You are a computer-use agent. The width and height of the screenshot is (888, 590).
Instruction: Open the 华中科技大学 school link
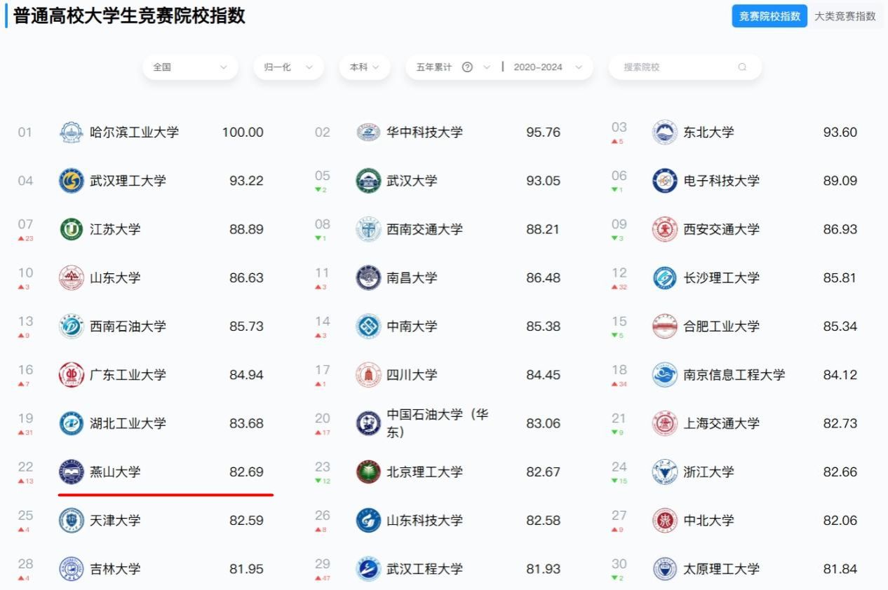click(x=424, y=132)
